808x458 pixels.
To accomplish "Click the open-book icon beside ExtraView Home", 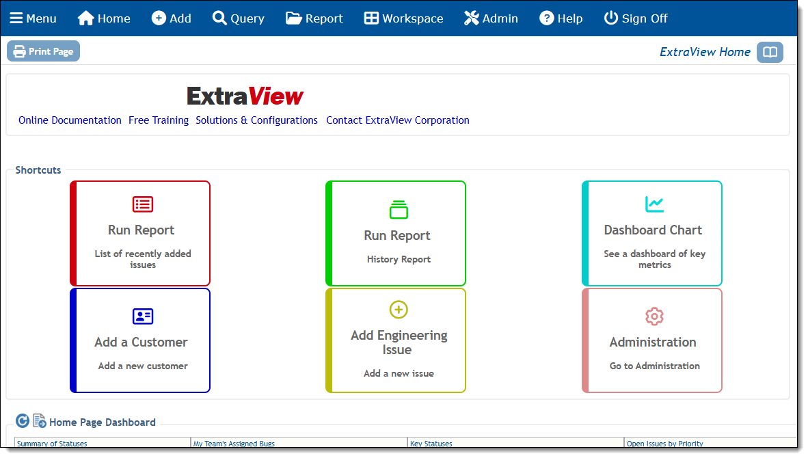I will click(x=770, y=52).
